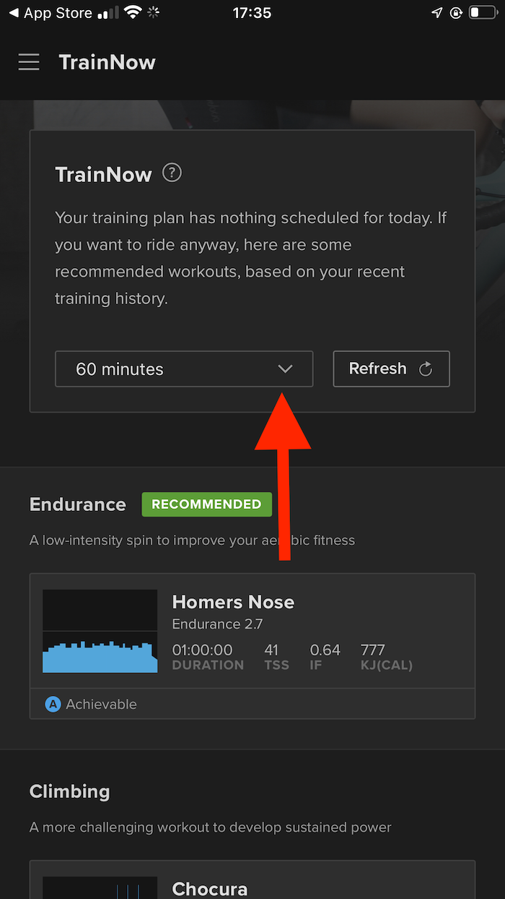The width and height of the screenshot is (505, 899).
Task: Tap the Climbing section heading
Action: pos(70,791)
